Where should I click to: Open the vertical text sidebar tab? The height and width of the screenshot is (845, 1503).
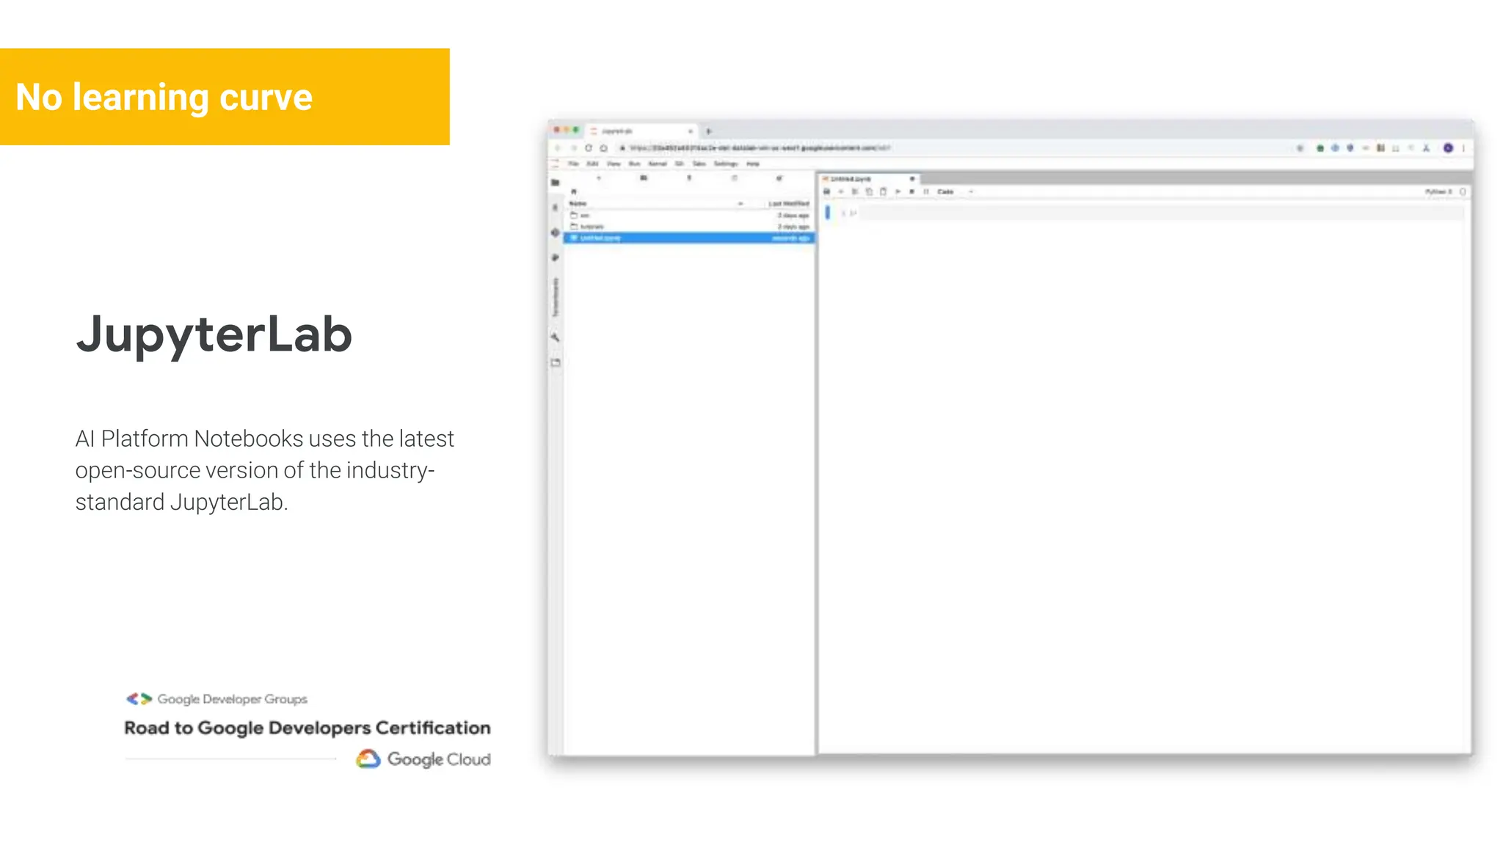(556, 297)
